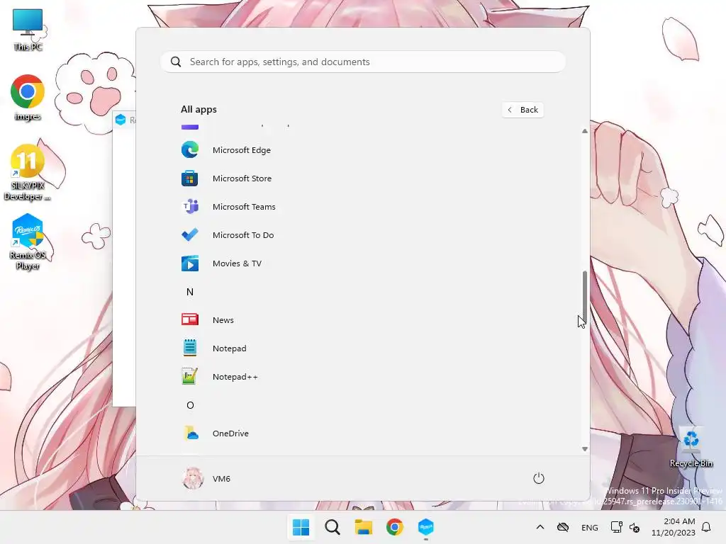Click News text label
This screenshot has width=726, height=544.
coord(223,320)
